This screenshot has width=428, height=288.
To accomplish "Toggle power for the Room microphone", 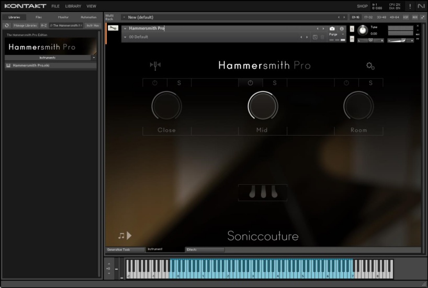I will pyautogui.click(x=346, y=83).
